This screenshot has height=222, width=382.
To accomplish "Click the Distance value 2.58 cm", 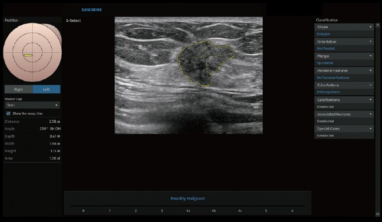I will coord(55,122).
